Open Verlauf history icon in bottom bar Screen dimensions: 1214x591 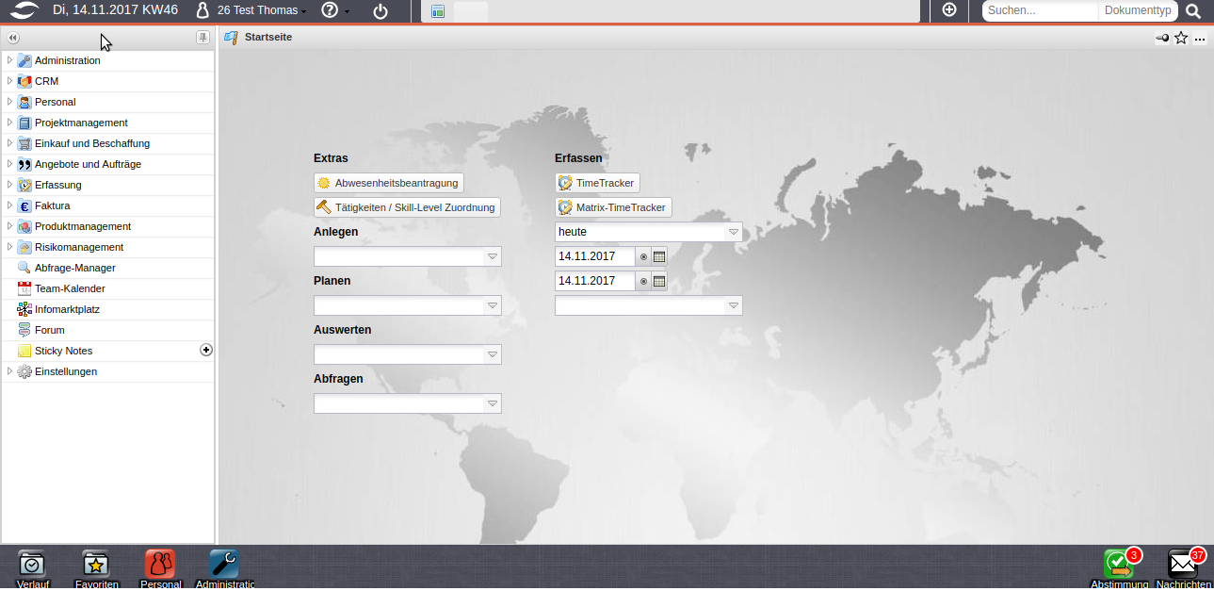[x=32, y=564]
